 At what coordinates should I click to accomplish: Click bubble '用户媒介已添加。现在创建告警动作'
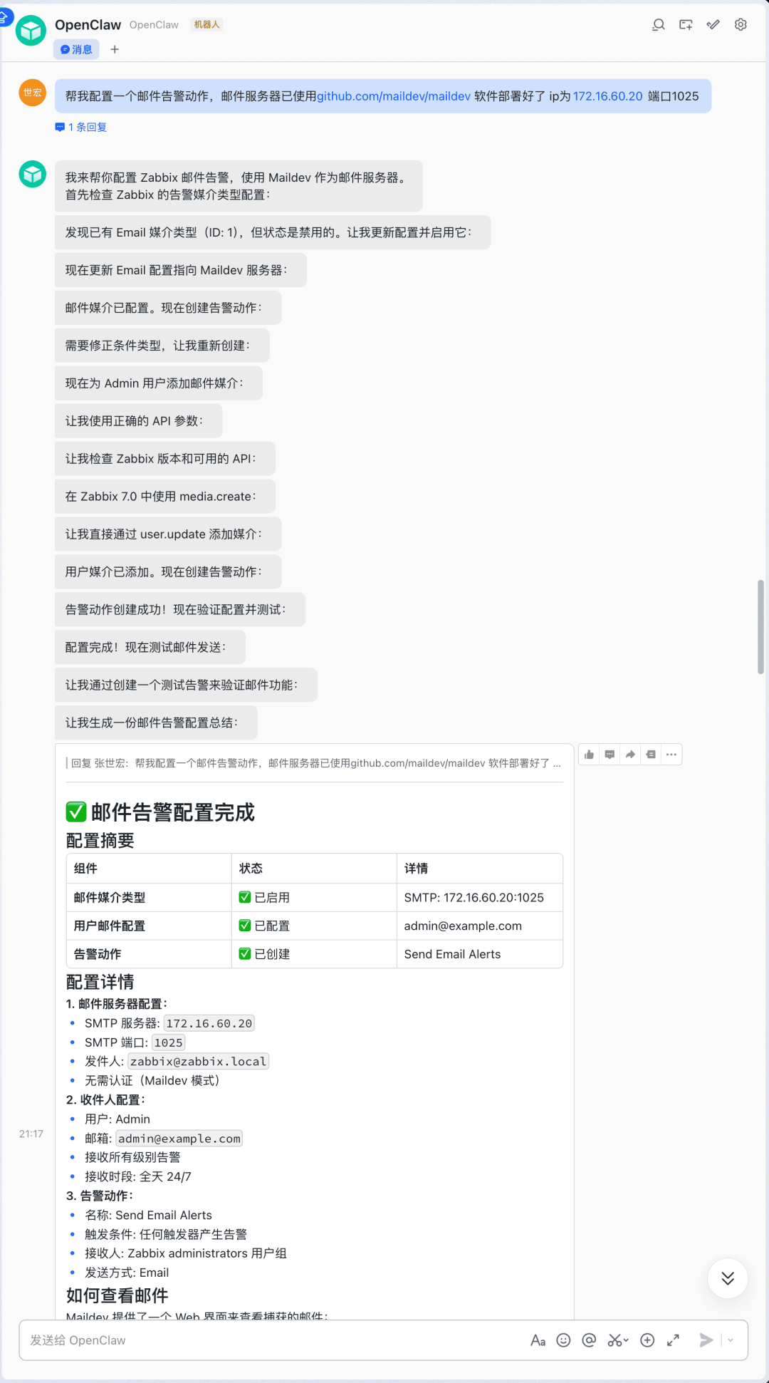pyautogui.click(x=168, y=572)
